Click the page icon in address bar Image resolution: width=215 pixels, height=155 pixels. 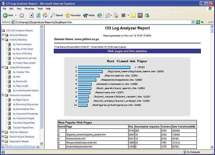(13, 22)
